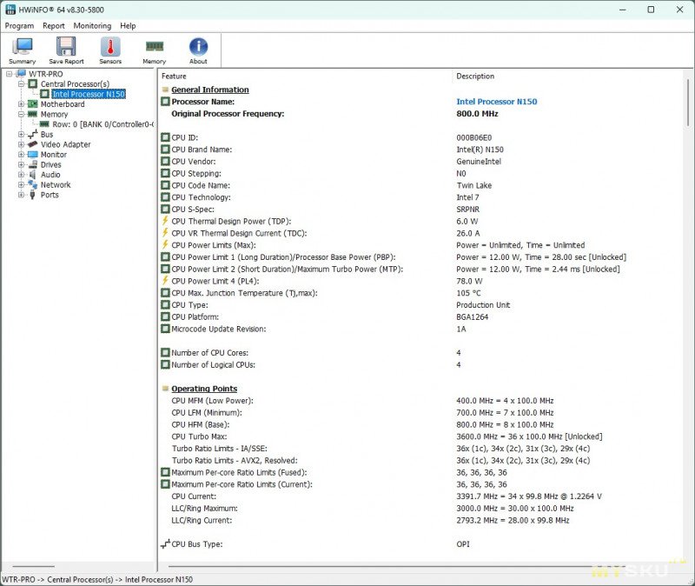The width and height of the screenshot is (695, 586).
Task: Click the LLC/Ring Maximum row label
Action: click(204, 509)
